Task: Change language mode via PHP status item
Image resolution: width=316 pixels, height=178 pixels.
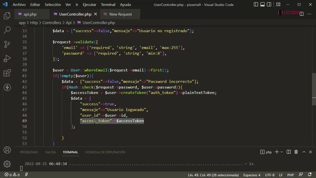Action: click(290, 175)
